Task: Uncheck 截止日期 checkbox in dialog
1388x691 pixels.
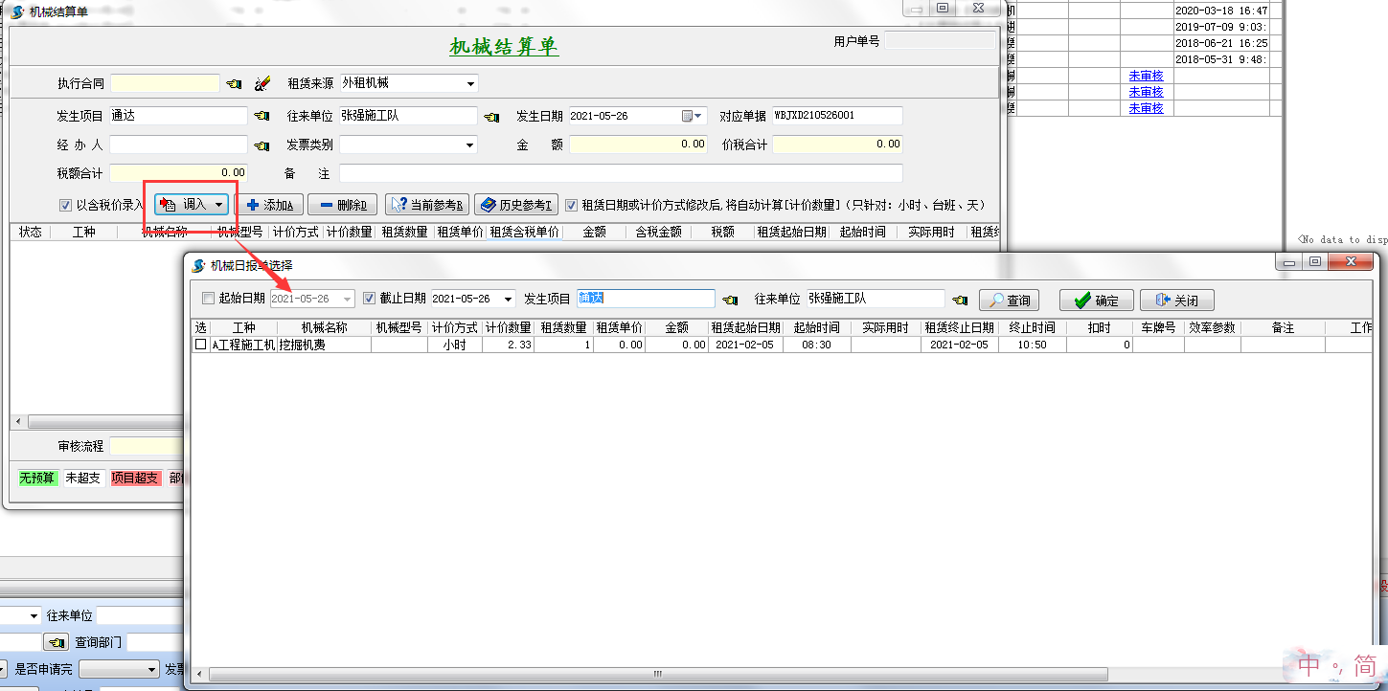Action: pyautogui.click(x=370, y=299)
